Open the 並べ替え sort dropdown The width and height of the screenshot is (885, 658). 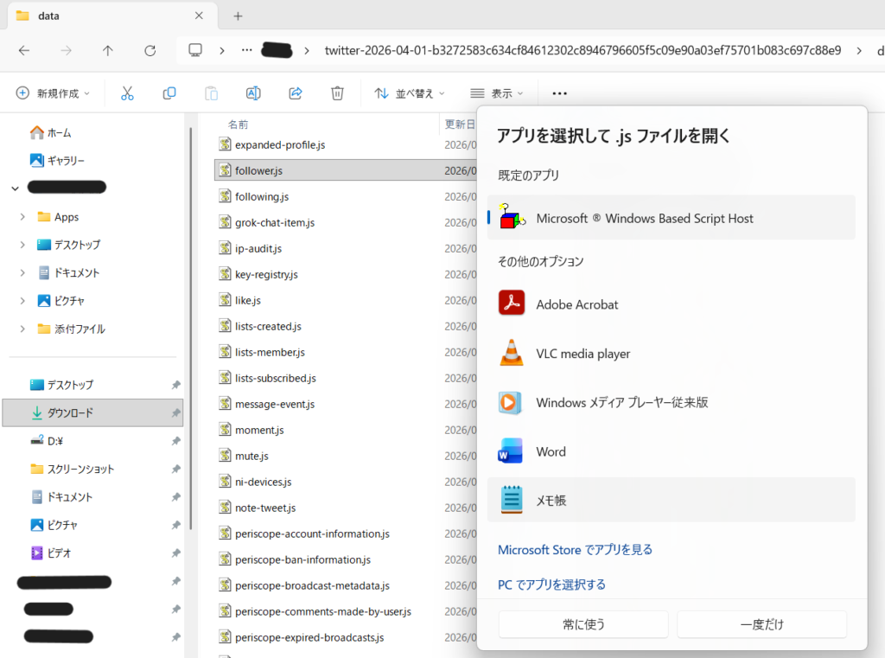[x=410, y=93]
